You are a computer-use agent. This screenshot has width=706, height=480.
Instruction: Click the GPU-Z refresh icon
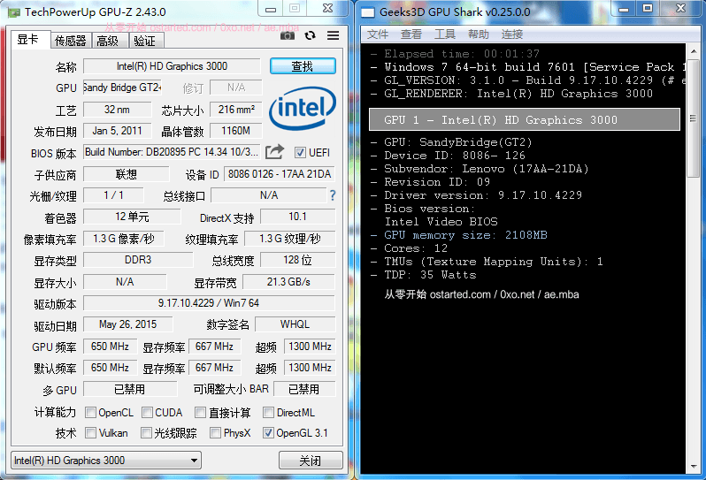click(x=310, y=35)
